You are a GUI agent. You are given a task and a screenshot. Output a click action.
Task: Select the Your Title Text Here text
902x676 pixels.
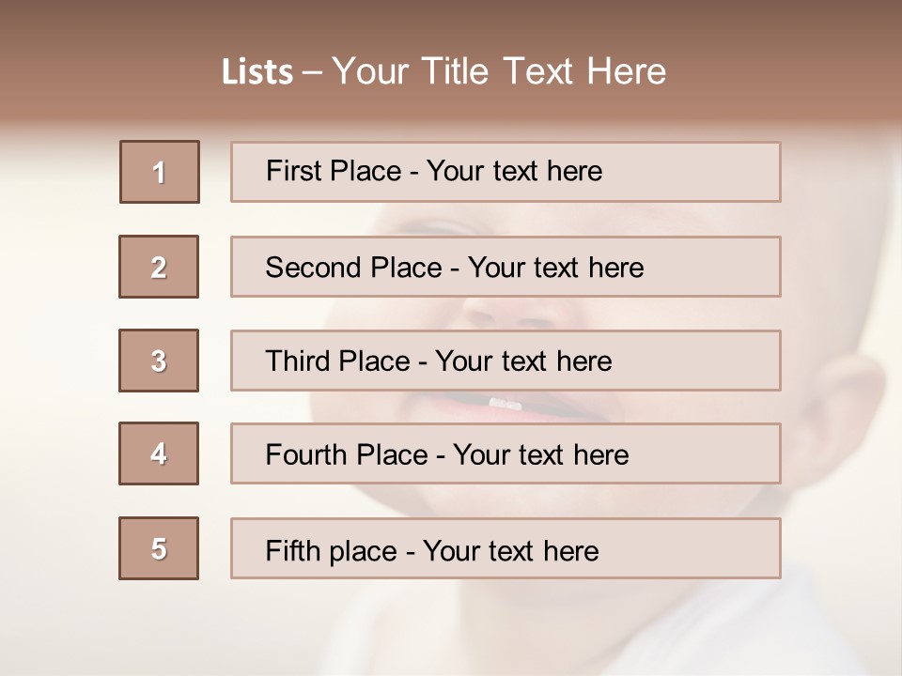tap(499, 71)
